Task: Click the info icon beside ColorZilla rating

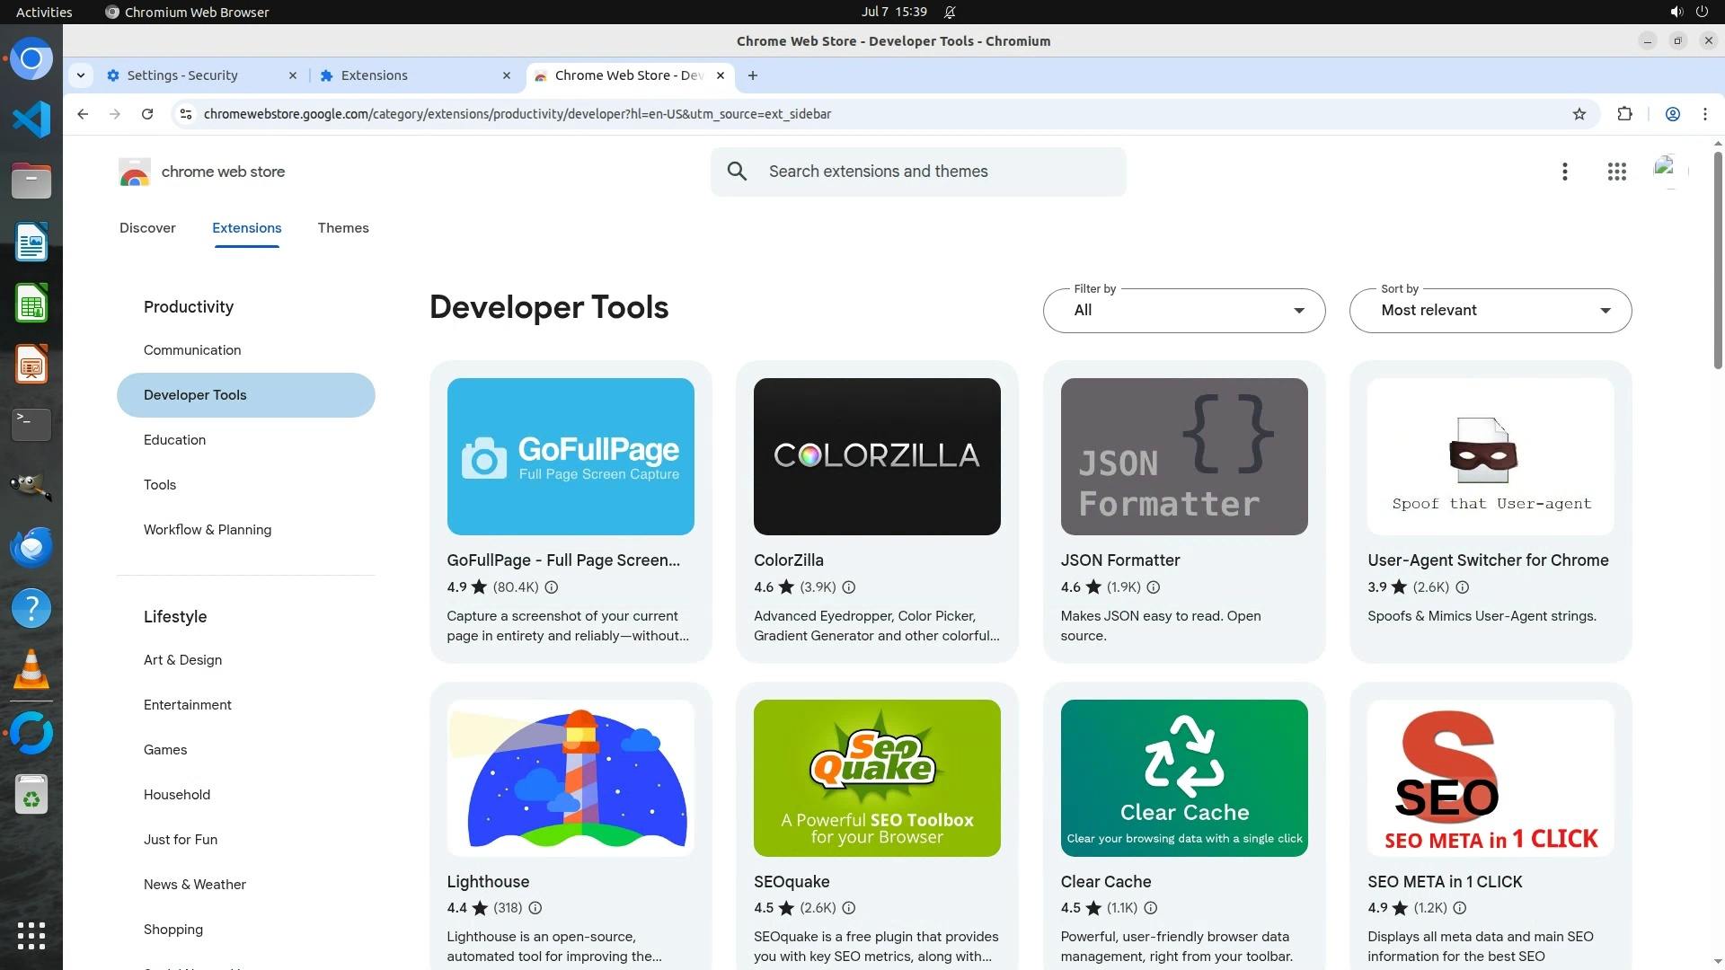Action: pos(848,587)
